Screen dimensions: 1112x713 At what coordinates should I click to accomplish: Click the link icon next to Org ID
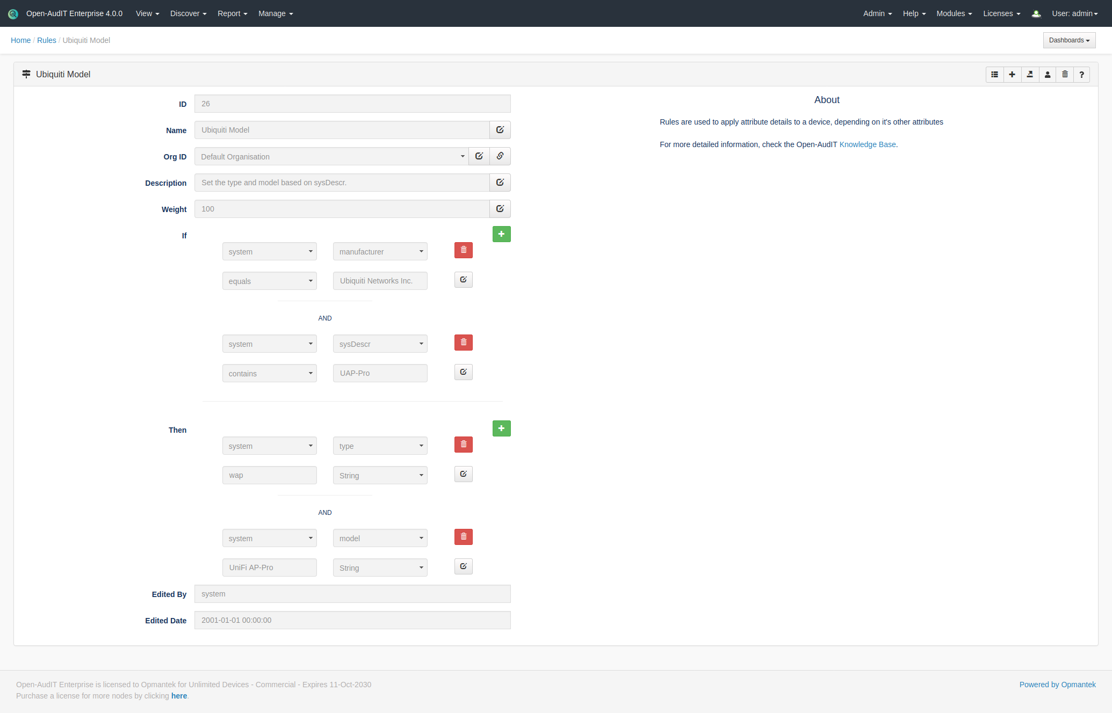[x=500, y=156]
